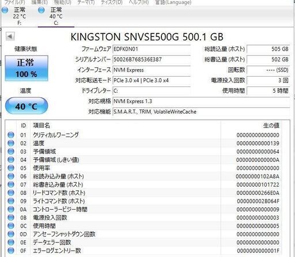Open the ディスク(D) menu
Screen dimensions: 295x257
(112, 2)
